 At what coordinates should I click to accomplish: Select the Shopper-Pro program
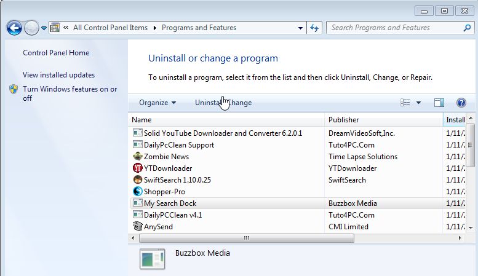coord(164,192)
